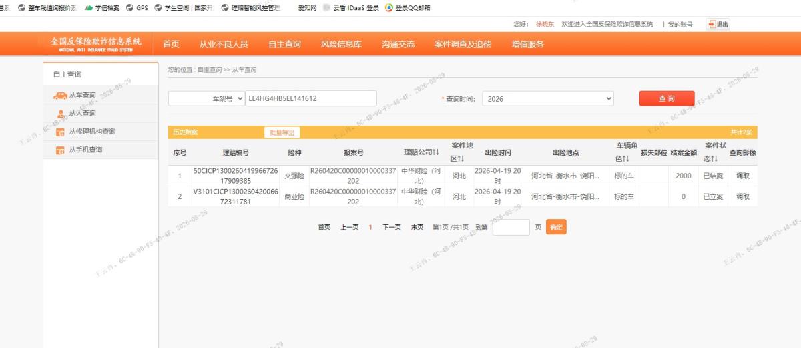This screenshot has width=801, height=348.
Task: Open the GPS bookmark
Action: [137, 8]
